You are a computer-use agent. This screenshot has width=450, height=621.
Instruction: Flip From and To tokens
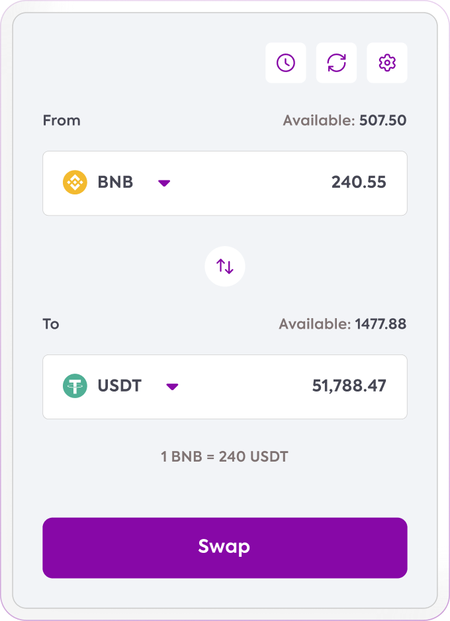(x=225, y=266)
